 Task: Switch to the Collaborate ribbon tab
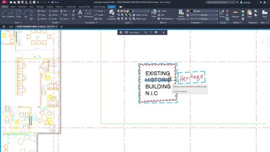[71, 7]
